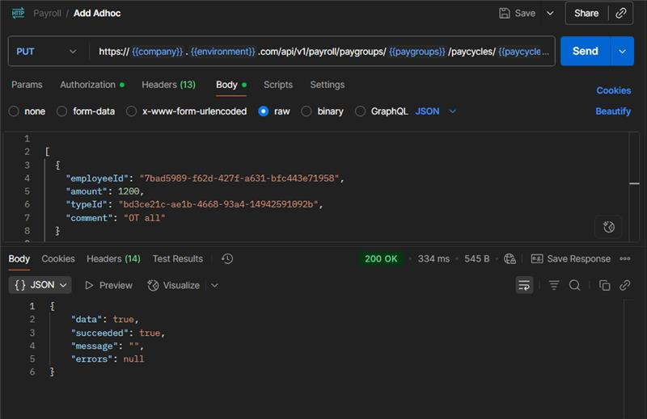This screenshot has width=647, height=419.
Task: Open the response Test Results tab
Action: (177, 258)
